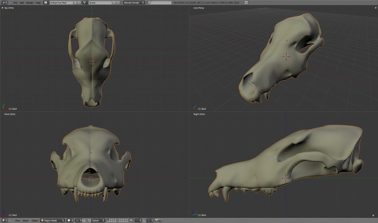Click the OpenGL render image camera icon
The image size is (378, 223).
(x=157, y=220)
